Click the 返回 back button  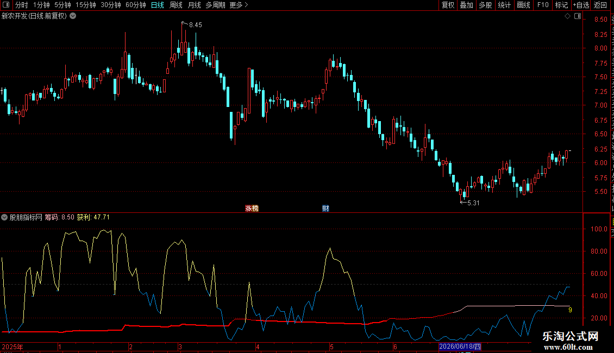coord(600,5)
